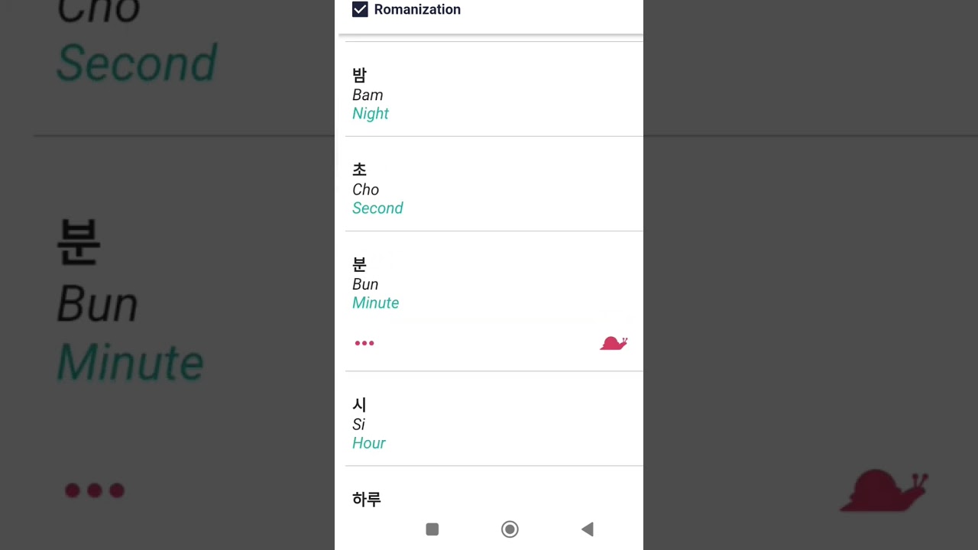This screenshot has width=978, height=550.
Task: Select the small 분 word in the phone list
Action: pyautogui.click(x=359, y=264)
